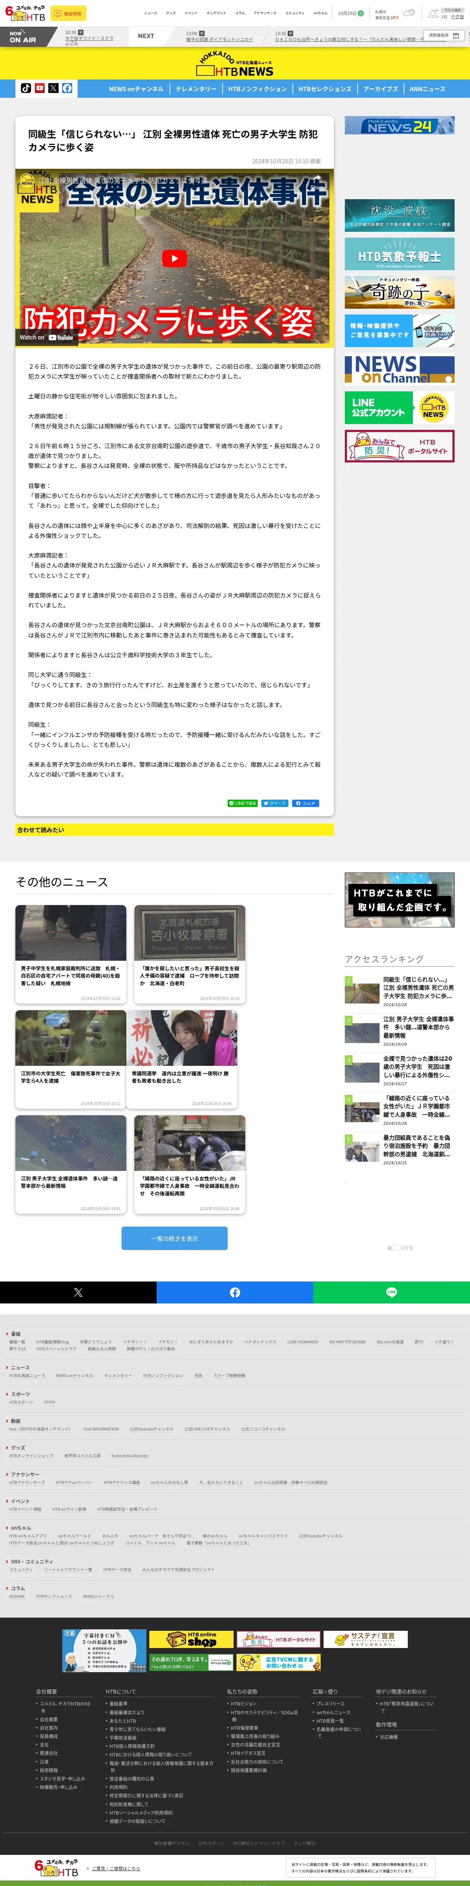This screenshot has width=470, height=1886.
Task: Open the HTB online shop footer banner
Action: coord(191,1639)
